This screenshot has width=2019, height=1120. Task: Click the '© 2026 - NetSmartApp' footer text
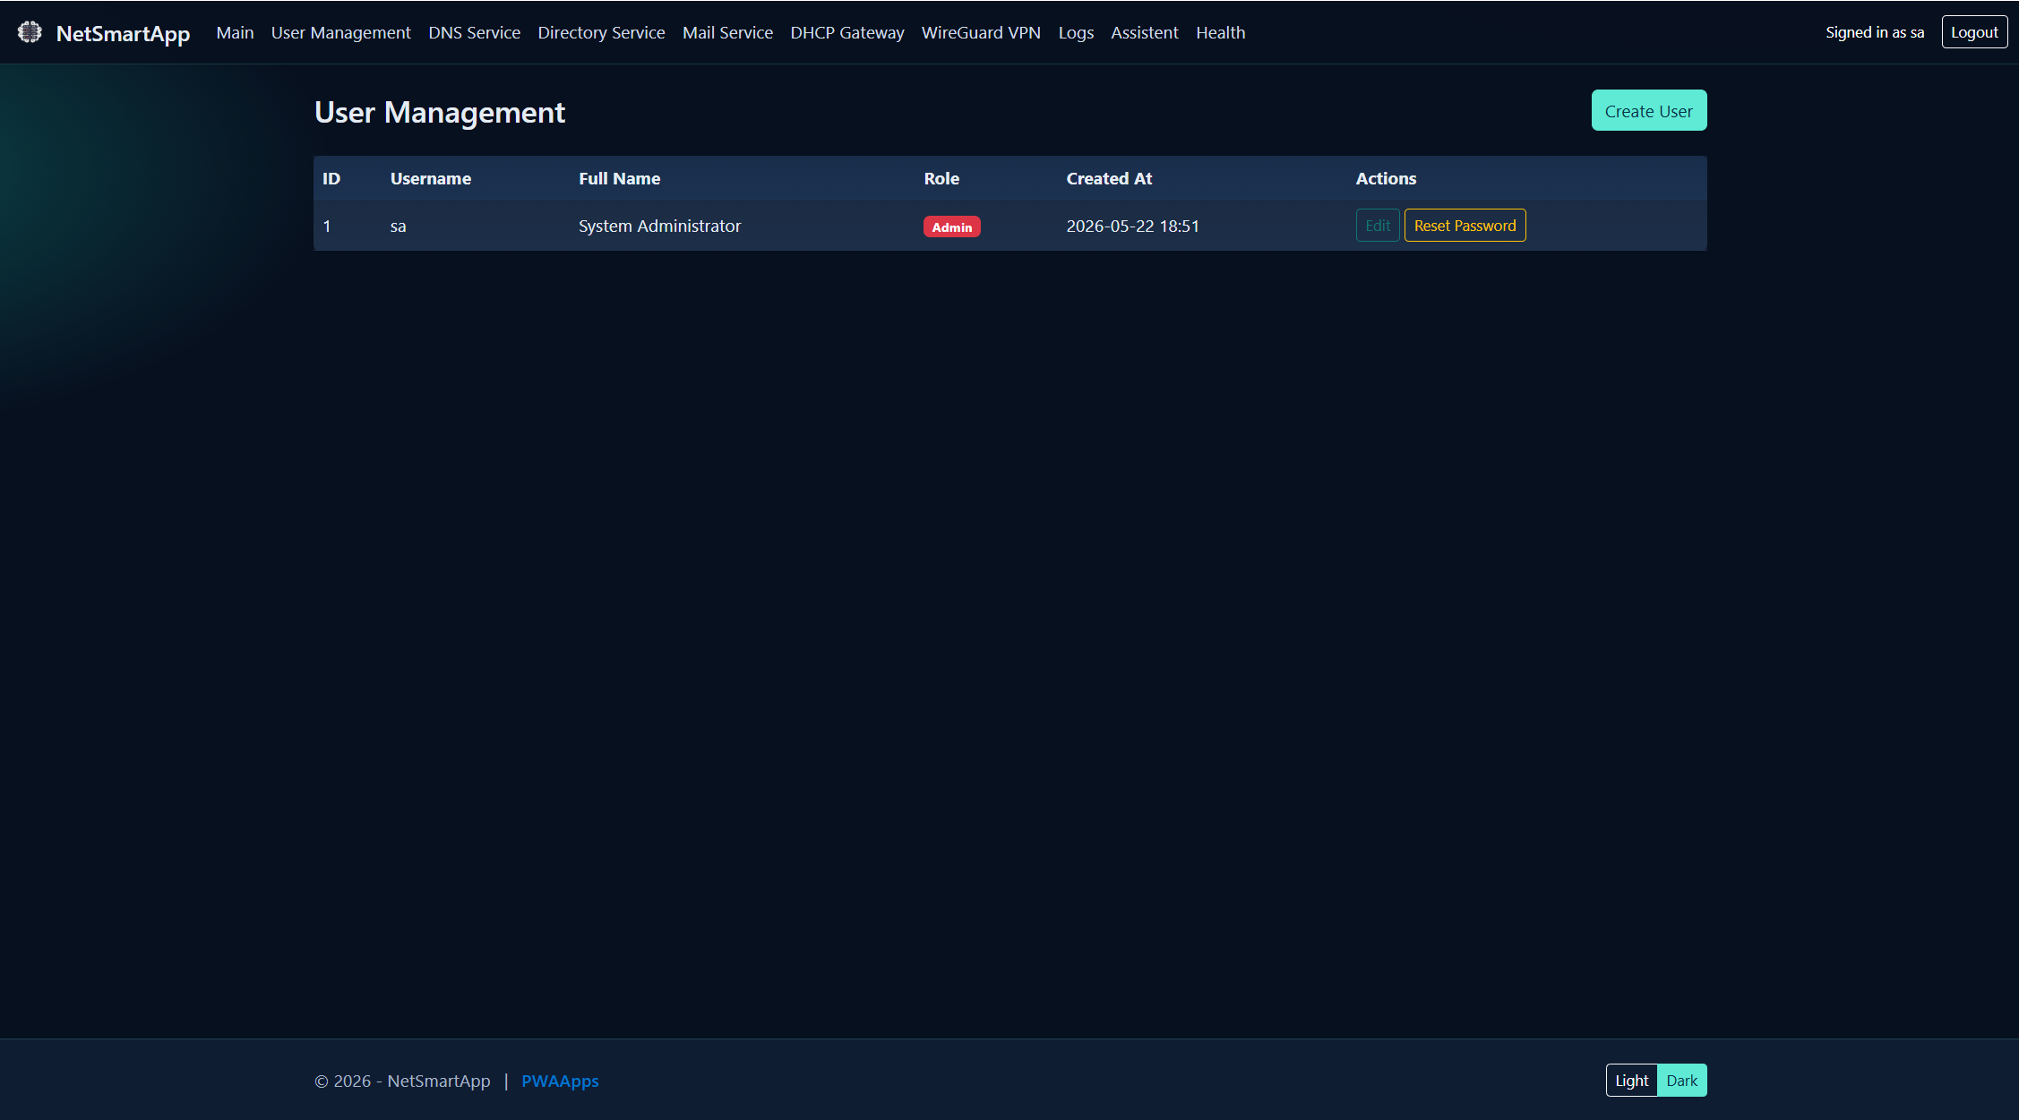[x=402, y=1081]
